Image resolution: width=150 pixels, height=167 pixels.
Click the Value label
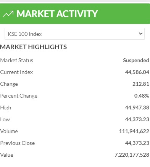coord(6,155)
